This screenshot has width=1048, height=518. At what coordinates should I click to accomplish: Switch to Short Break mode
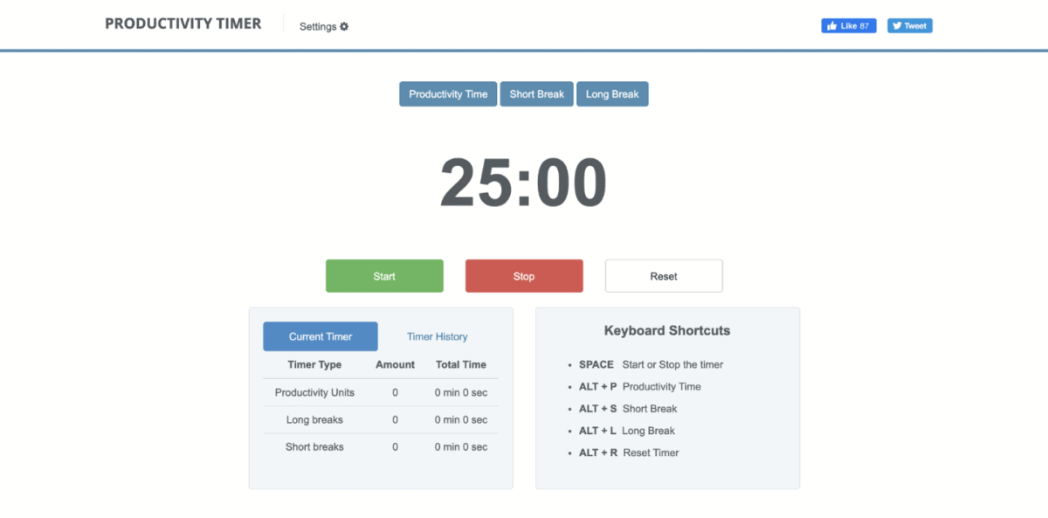point(536,93)
